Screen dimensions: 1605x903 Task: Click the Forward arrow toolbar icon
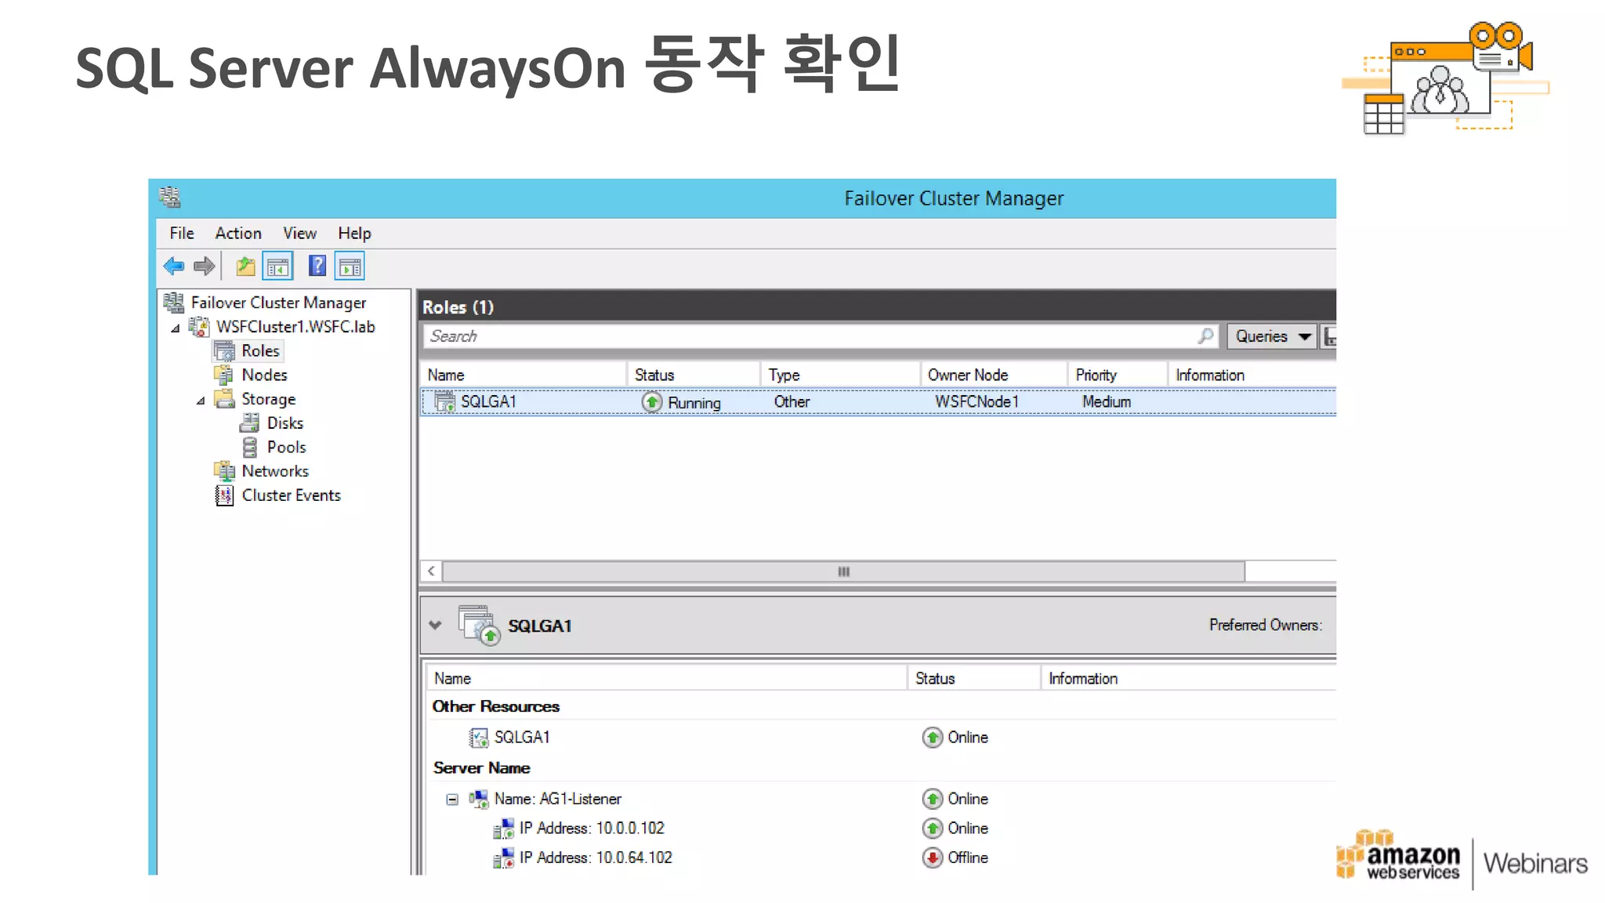click(x=205, y=267)
